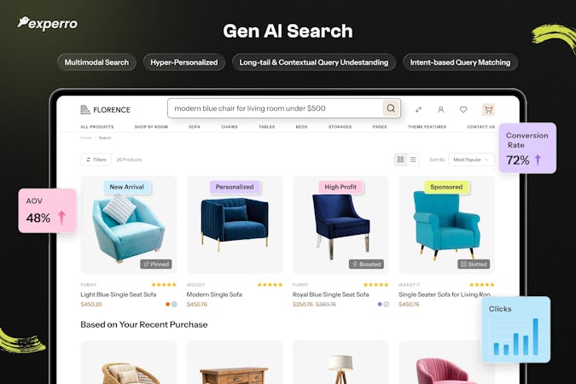Open the Theme Features menu
Viewport: 576px width, 384px height.
[x=427, y=127]
